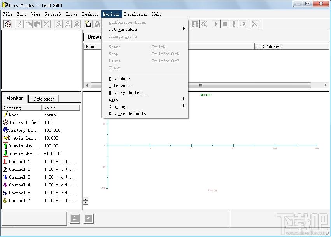The width and height of the screenshot is (331, 237).
Task: Close the open Monitor menu
Action: [x=112, y=14]
